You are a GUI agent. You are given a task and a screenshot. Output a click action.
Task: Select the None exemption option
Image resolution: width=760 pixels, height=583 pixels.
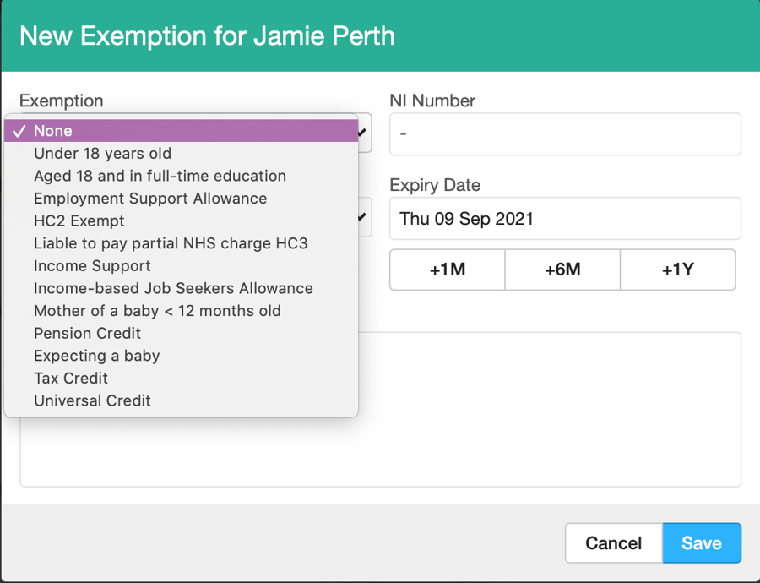coord(52,131)
